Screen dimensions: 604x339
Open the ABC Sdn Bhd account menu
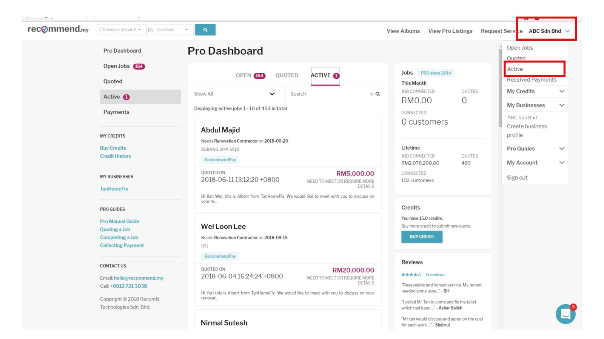pyautogui.click(x=549, y=31)
